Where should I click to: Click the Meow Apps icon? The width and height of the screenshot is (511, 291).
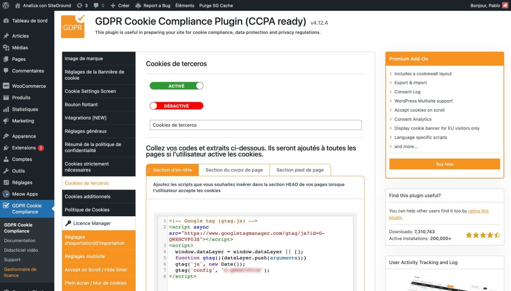pos(6,194)
